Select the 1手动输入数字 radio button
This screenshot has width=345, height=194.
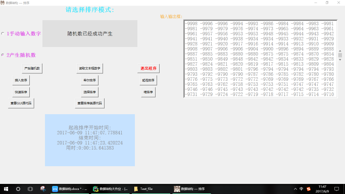[x=3, y=34]
